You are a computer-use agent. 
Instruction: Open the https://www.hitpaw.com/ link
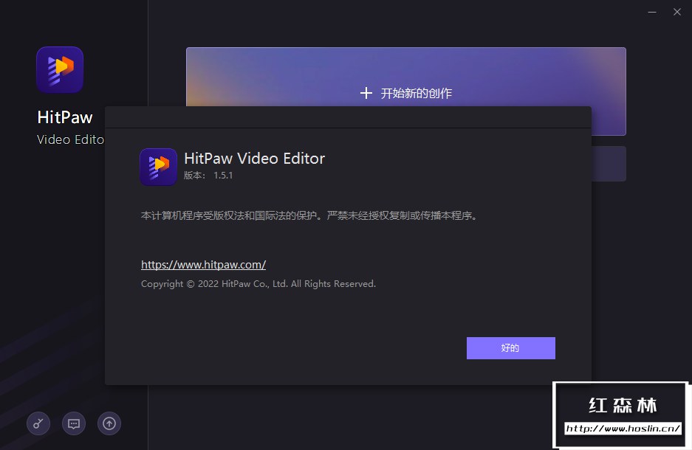pyautogui.click(x=203, y=264)
